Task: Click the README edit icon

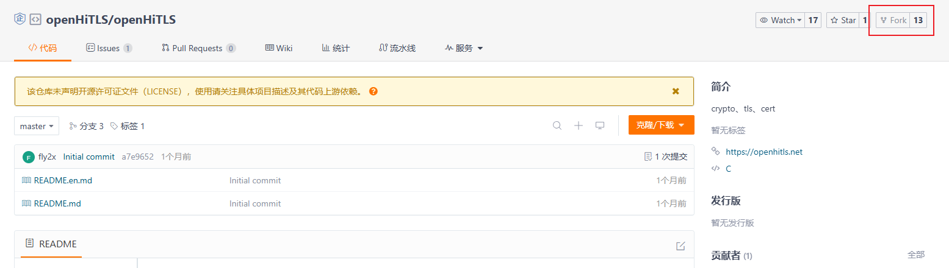Action: click(x=680, y=246)
